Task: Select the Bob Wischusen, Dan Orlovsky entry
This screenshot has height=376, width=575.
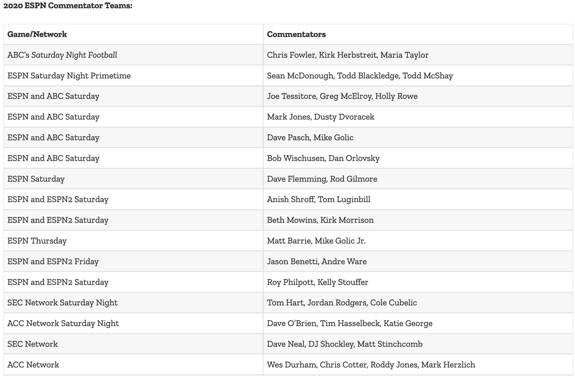Action: (x=323, y=158)
